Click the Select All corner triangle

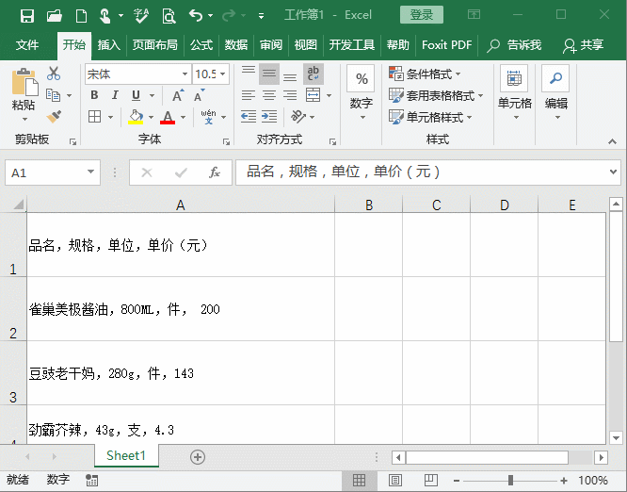pyautogui.click(x=19, y=205)
